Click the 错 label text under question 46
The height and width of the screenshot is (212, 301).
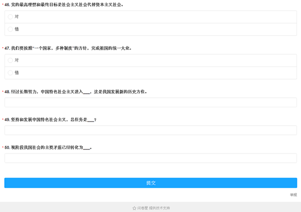pos(17,29)
